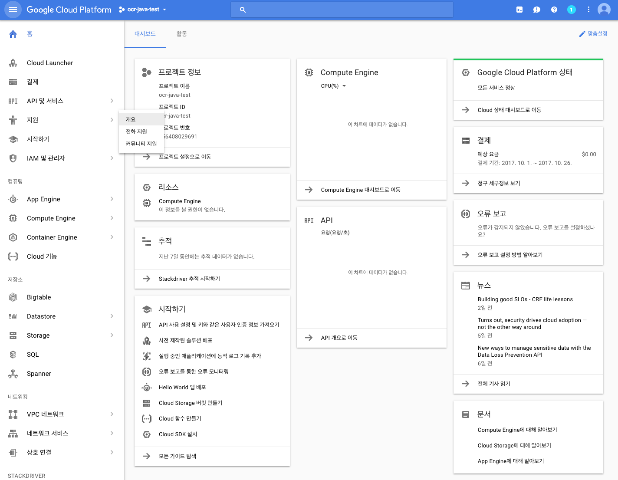618x480 pixels.
Task: Click the search input field
Action: point(342,10)
